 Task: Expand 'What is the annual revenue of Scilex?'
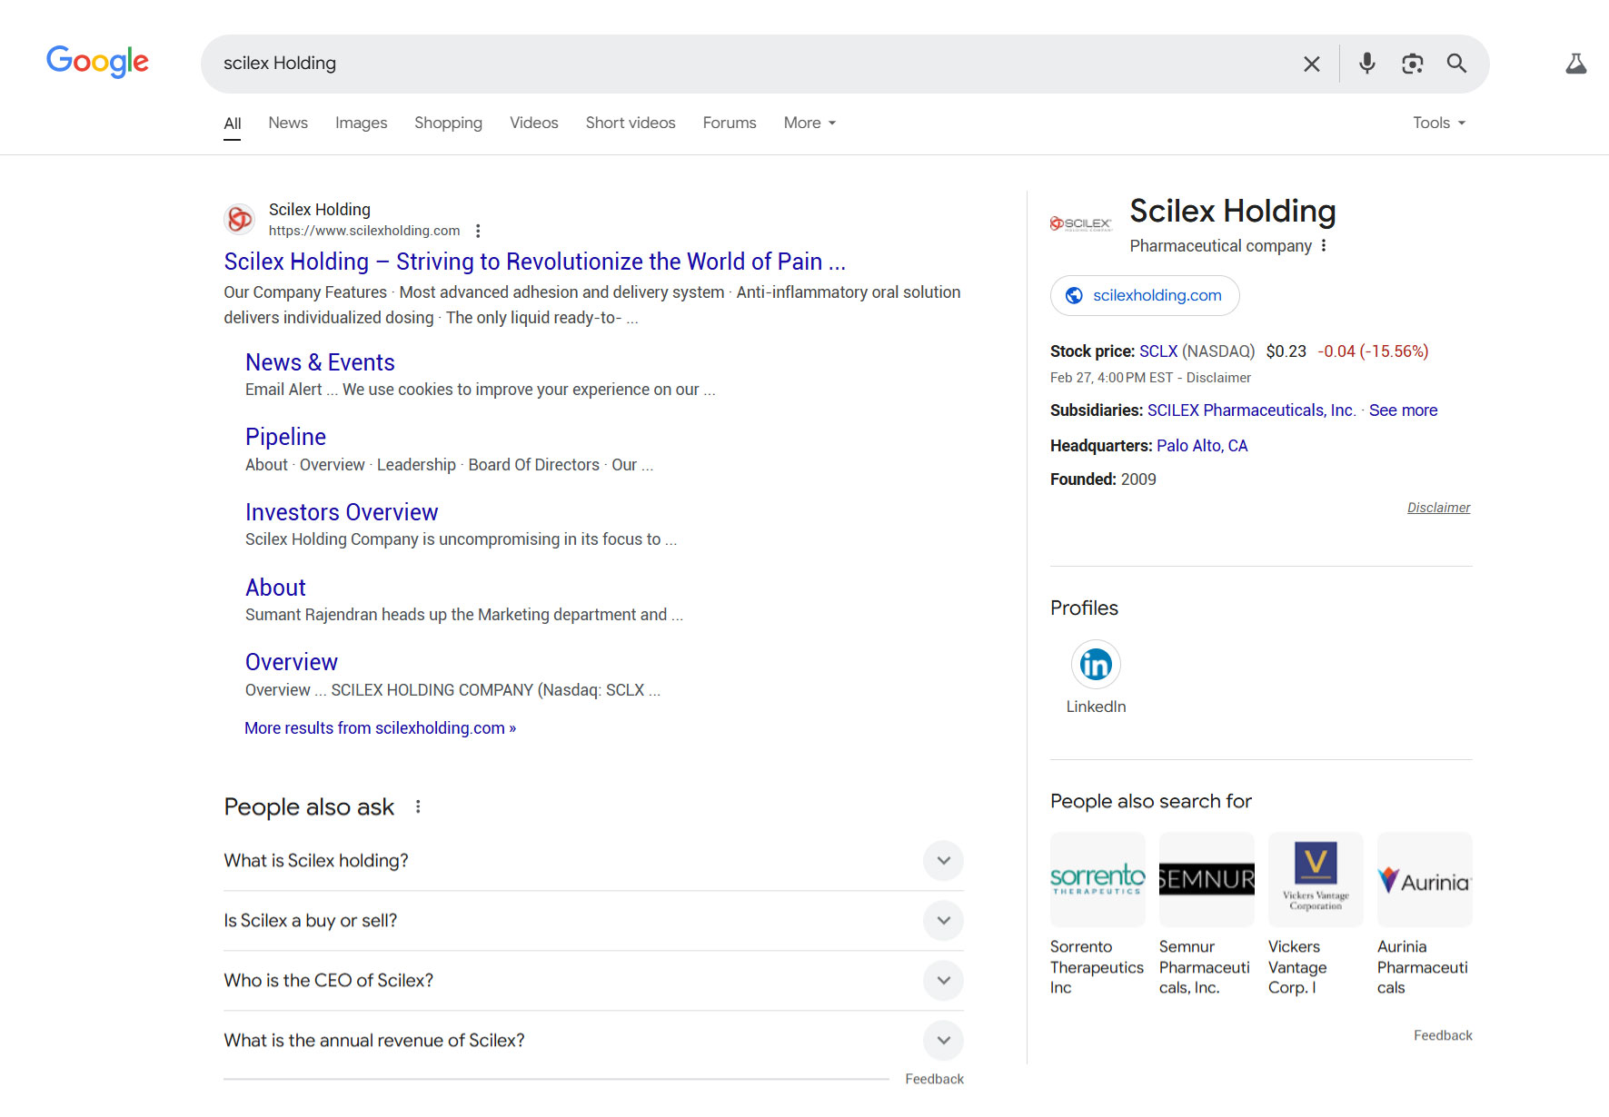593,1041
